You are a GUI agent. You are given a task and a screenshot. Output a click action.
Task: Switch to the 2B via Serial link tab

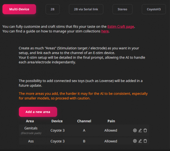pyautogui.click(x=86, y=9)
